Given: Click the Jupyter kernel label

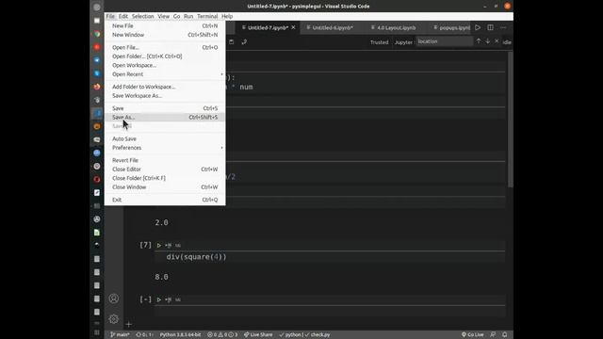Looking at the screenshot, I should pos(403,42).
